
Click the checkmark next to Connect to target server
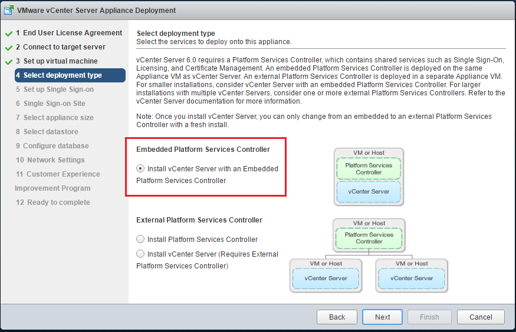[9, 48]
